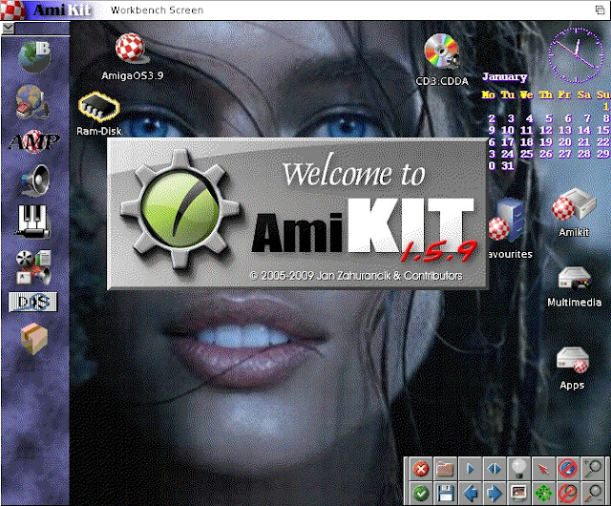Screen dimensions: 611x506
Task: Click the green four-way arrows toolbar icon
Action: point(543,494)
